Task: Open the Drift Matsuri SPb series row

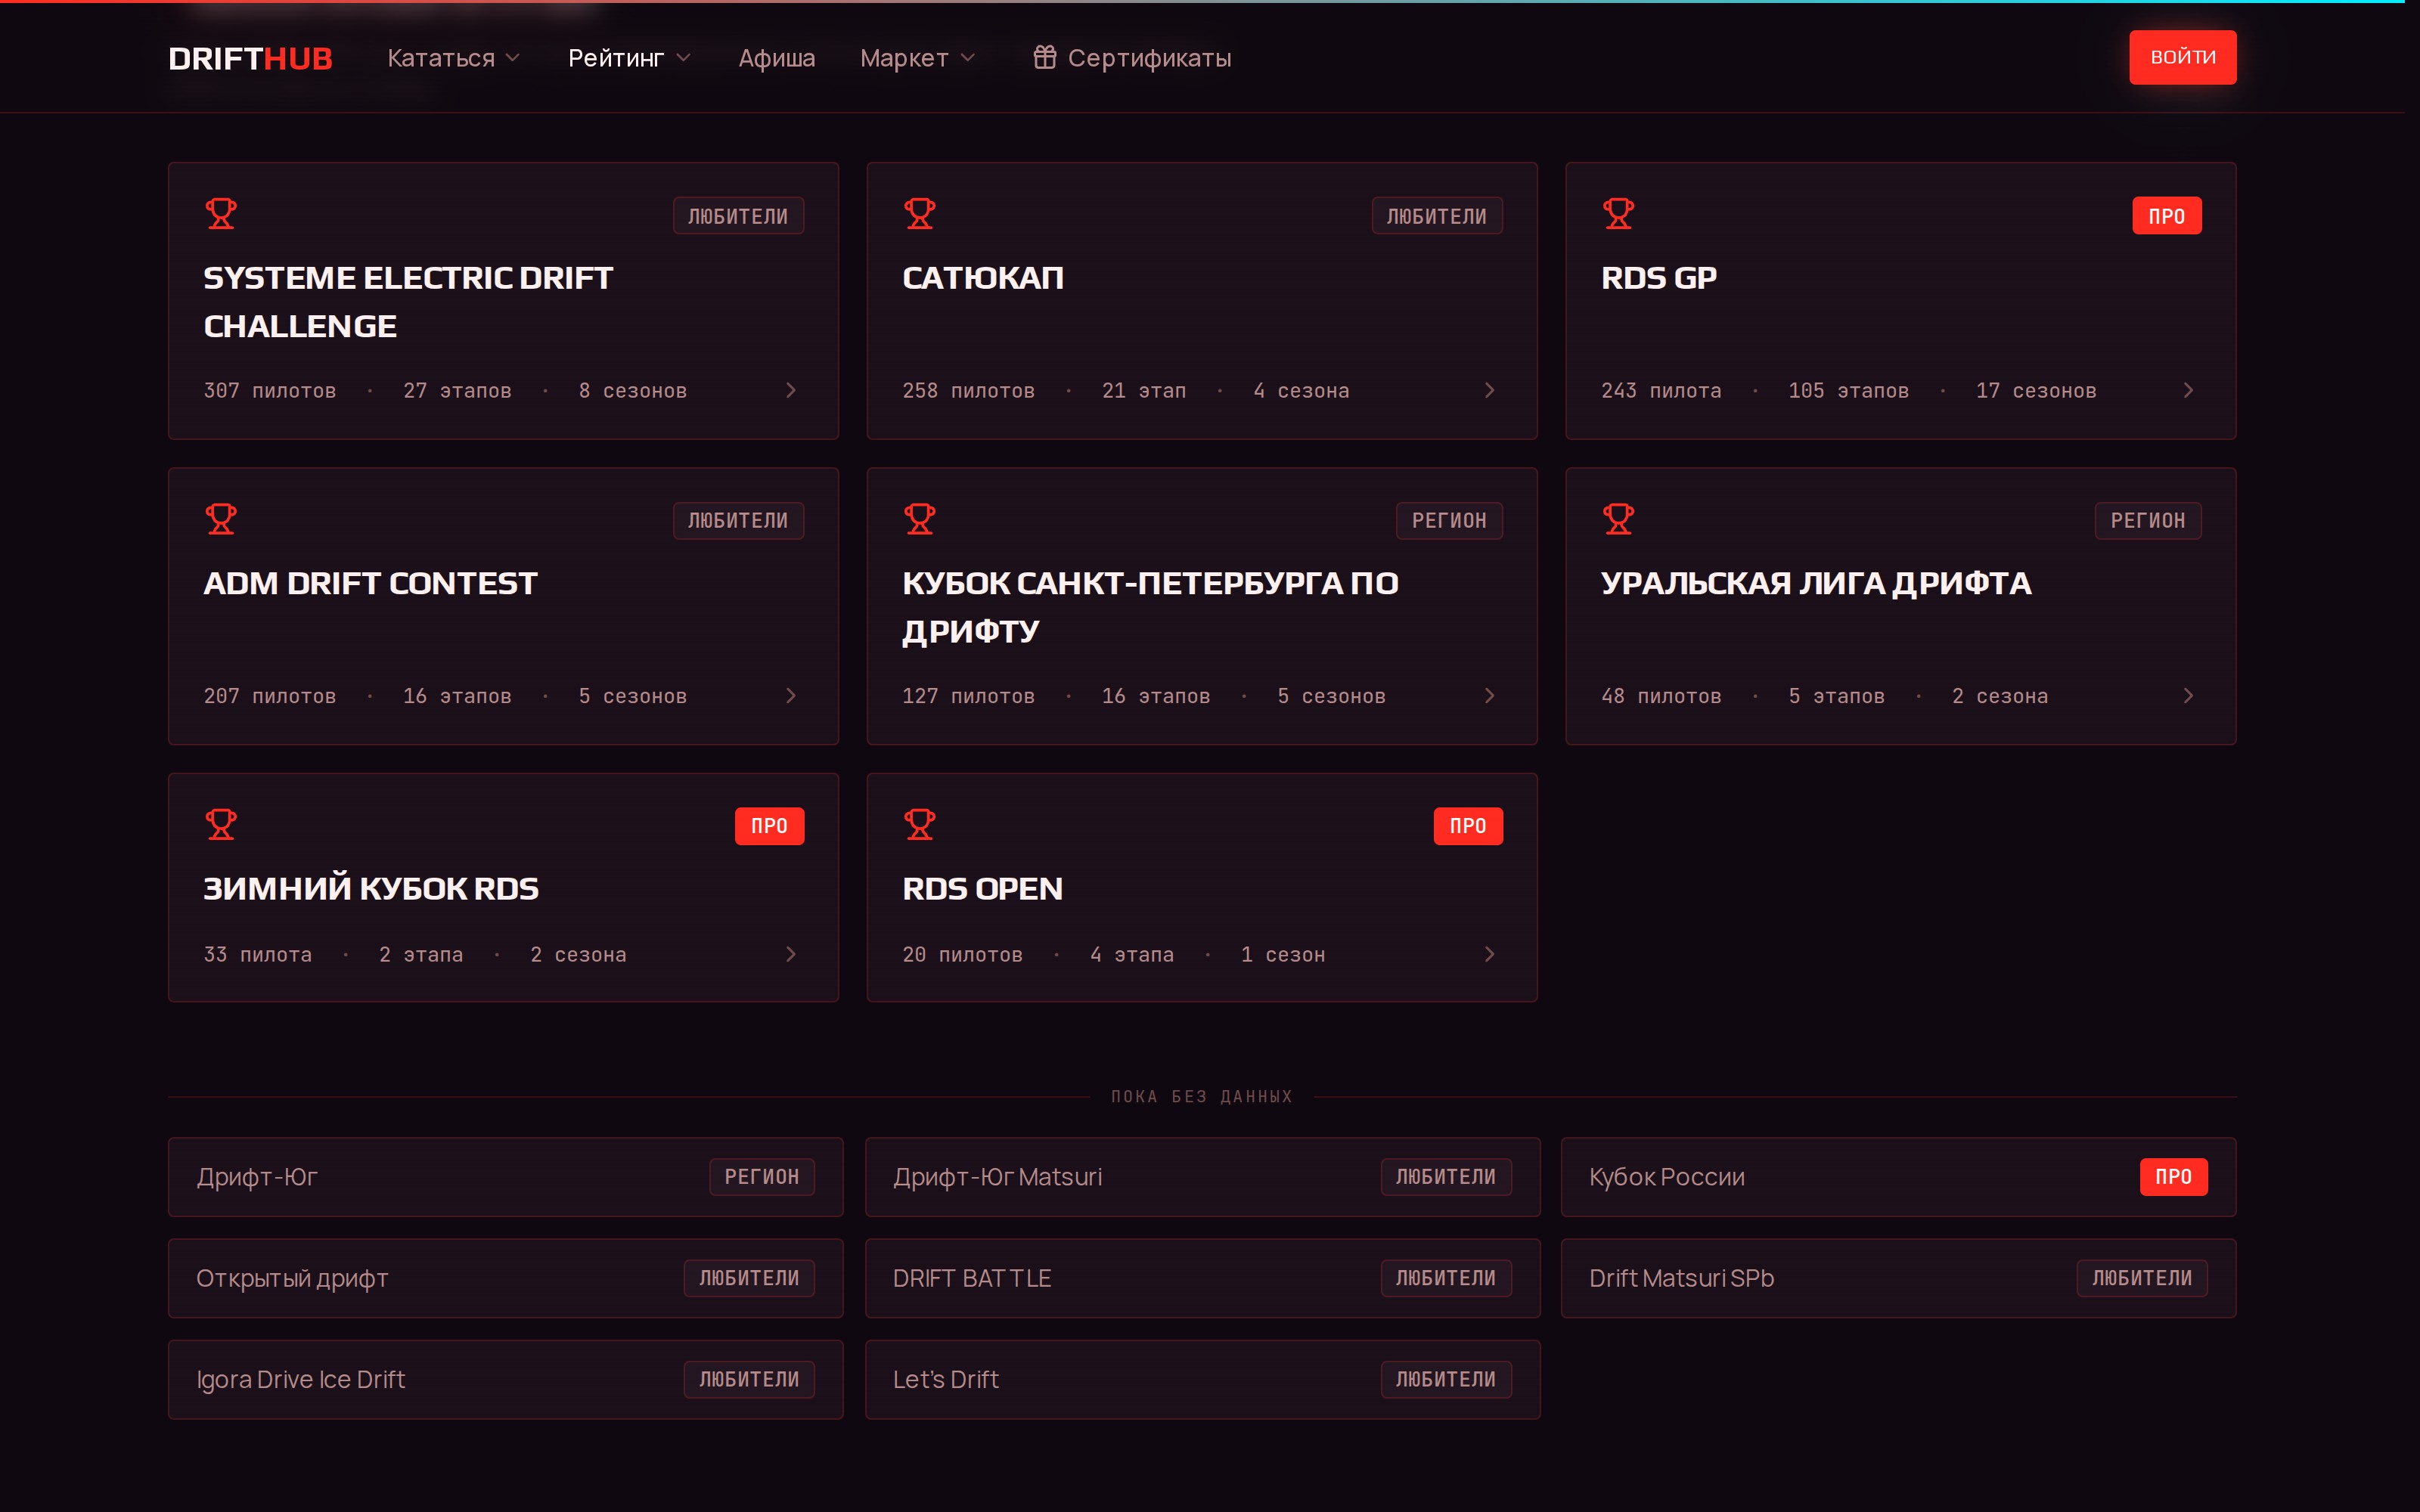Action: tap(1898, 1278)
